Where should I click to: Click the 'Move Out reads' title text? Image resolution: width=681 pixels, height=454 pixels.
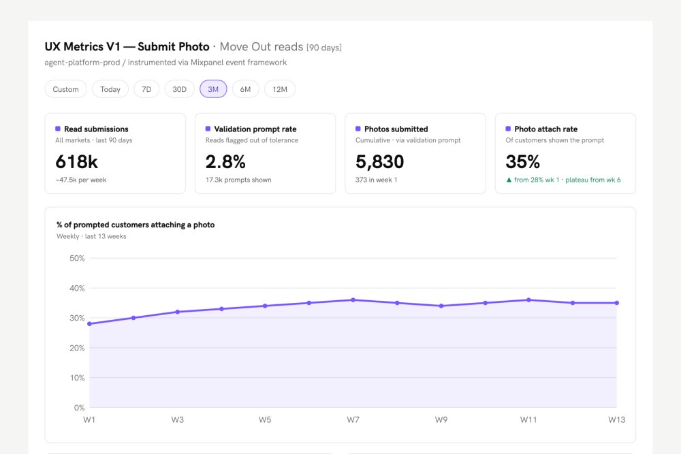pos(262,46)
